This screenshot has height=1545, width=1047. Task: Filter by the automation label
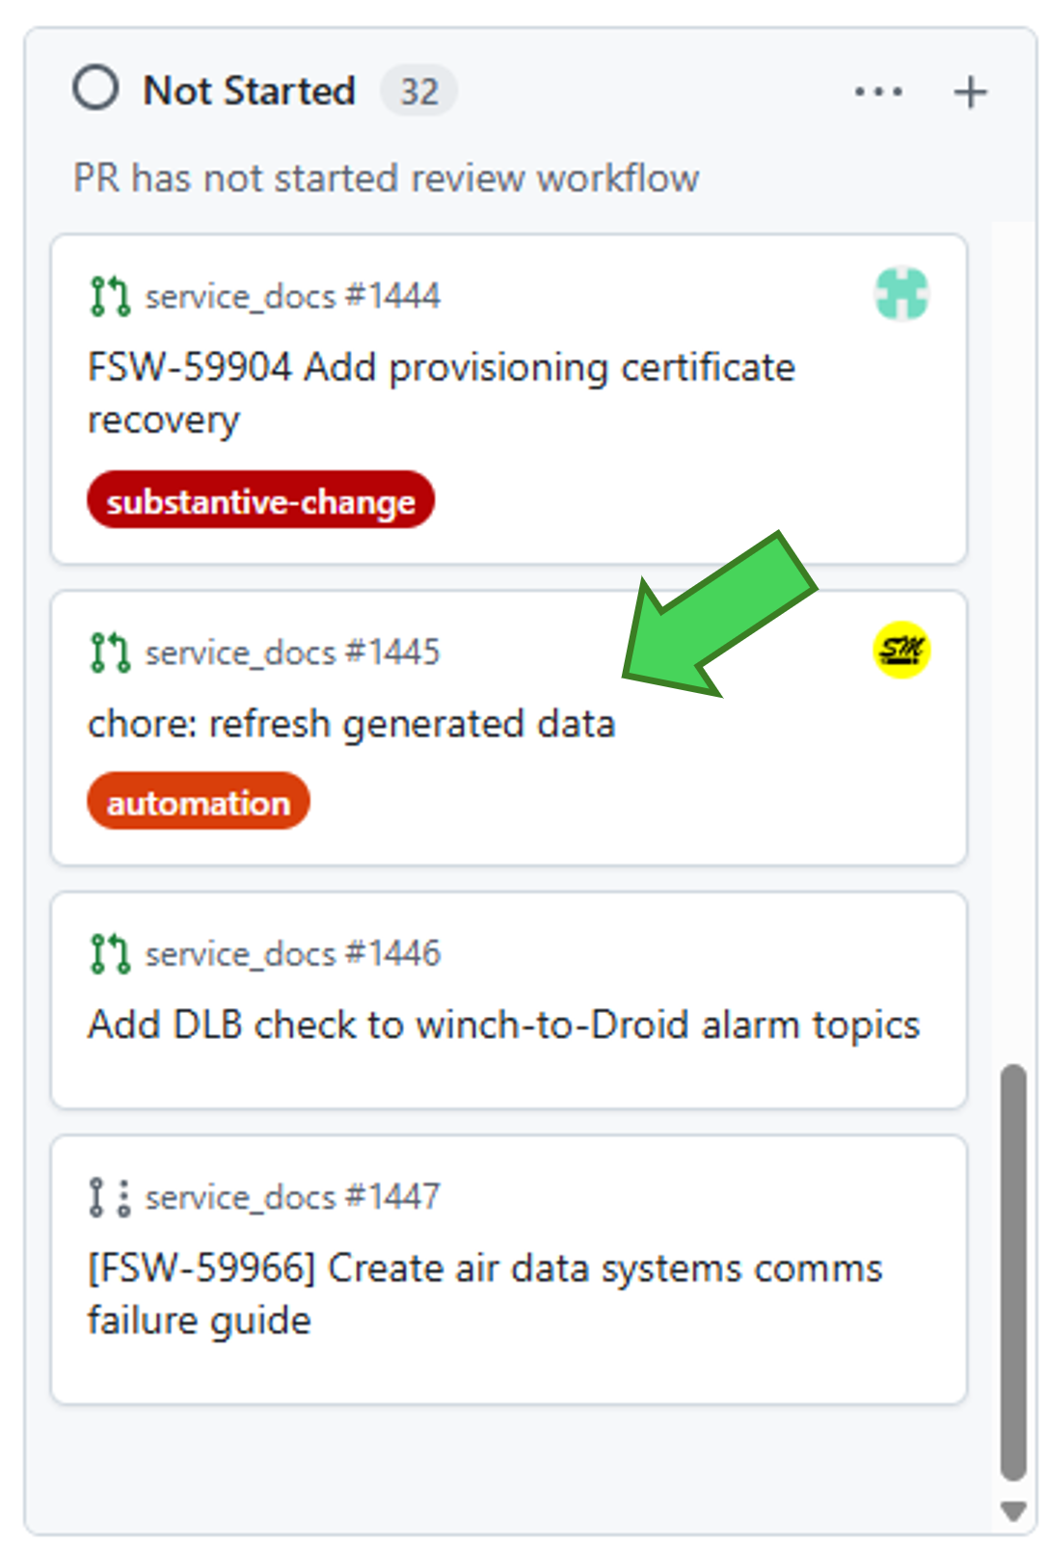[199, 801]
